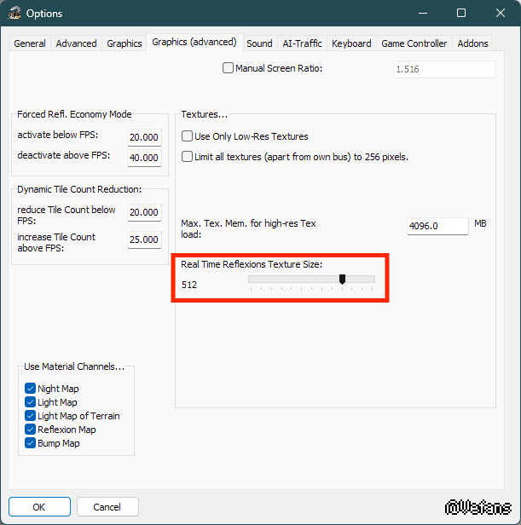Uncheck the Light Map channel
Screen dimensions: 521x525
30,401
